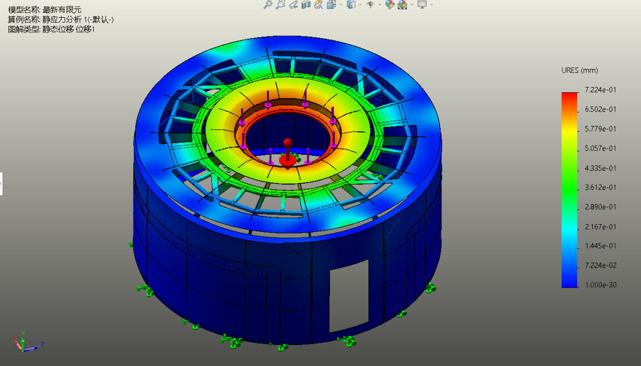Viewport: 641px width, 366px height.
Task: Click the Apply Scene icon
Action: 402,4
